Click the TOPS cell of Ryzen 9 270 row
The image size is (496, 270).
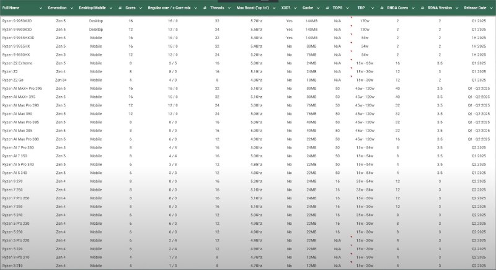(x=337, y=181)
